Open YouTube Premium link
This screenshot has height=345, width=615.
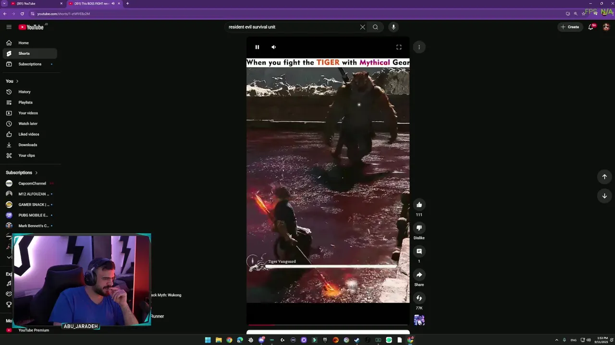click(30, 330)
